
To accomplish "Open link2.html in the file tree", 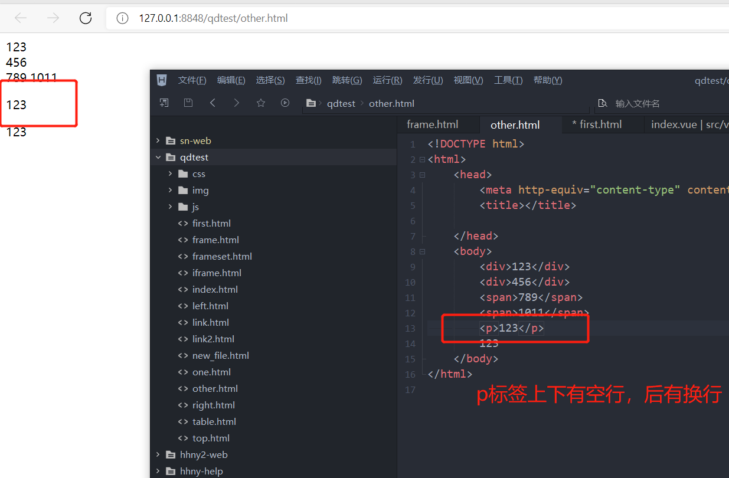I will point(213,339).
